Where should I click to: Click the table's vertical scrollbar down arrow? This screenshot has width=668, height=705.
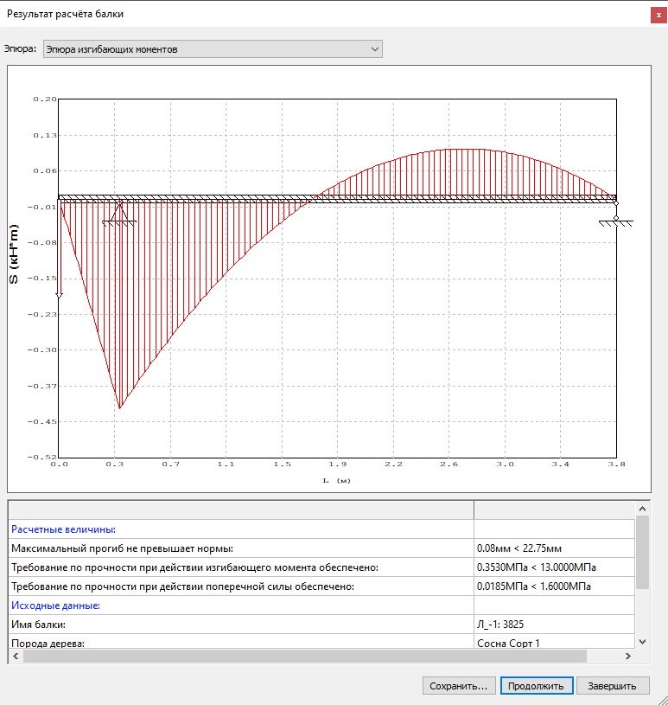(642, 642)
